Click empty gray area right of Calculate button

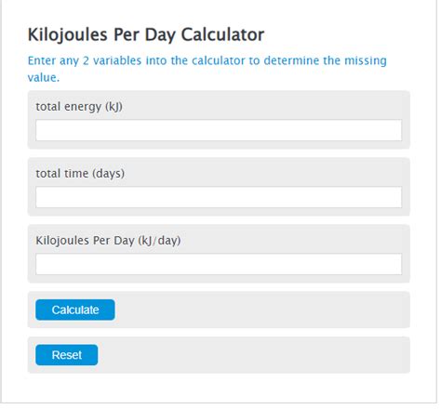[261, 310]
